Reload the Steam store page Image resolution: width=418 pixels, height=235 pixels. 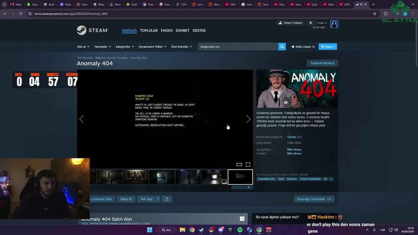[21, 14]
